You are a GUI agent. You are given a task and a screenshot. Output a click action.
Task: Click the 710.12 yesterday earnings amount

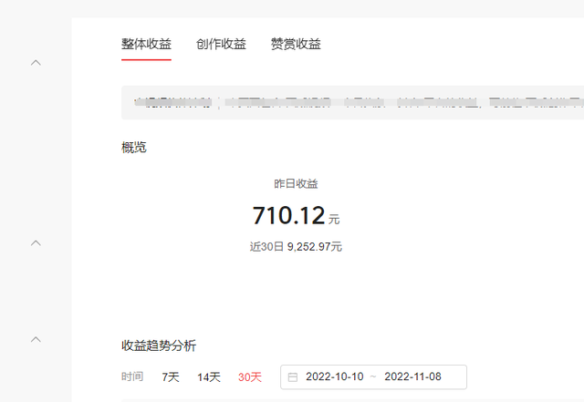tap(288, 216)
